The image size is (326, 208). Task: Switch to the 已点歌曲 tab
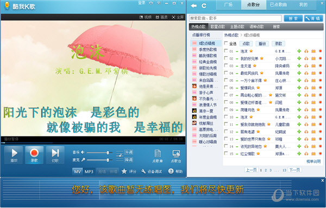(278, 4)
